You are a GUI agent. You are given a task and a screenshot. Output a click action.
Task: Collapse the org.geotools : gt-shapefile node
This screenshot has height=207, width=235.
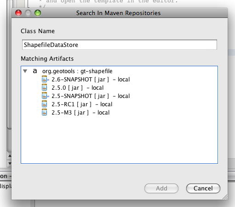25,71
